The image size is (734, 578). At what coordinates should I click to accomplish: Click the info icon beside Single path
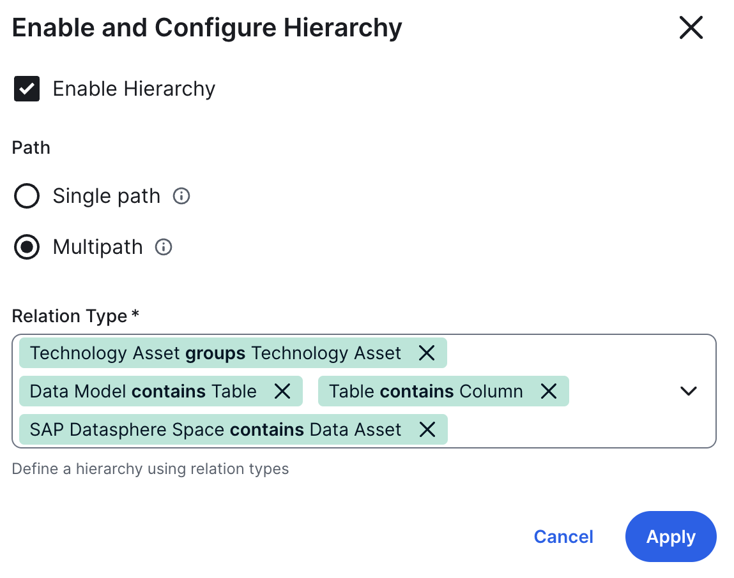pos(181,196)
